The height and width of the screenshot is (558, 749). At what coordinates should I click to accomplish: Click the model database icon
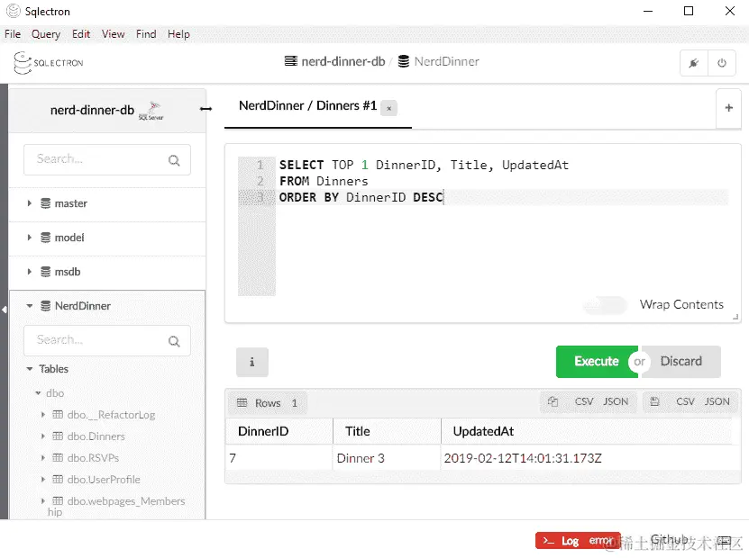coord(45,238)
